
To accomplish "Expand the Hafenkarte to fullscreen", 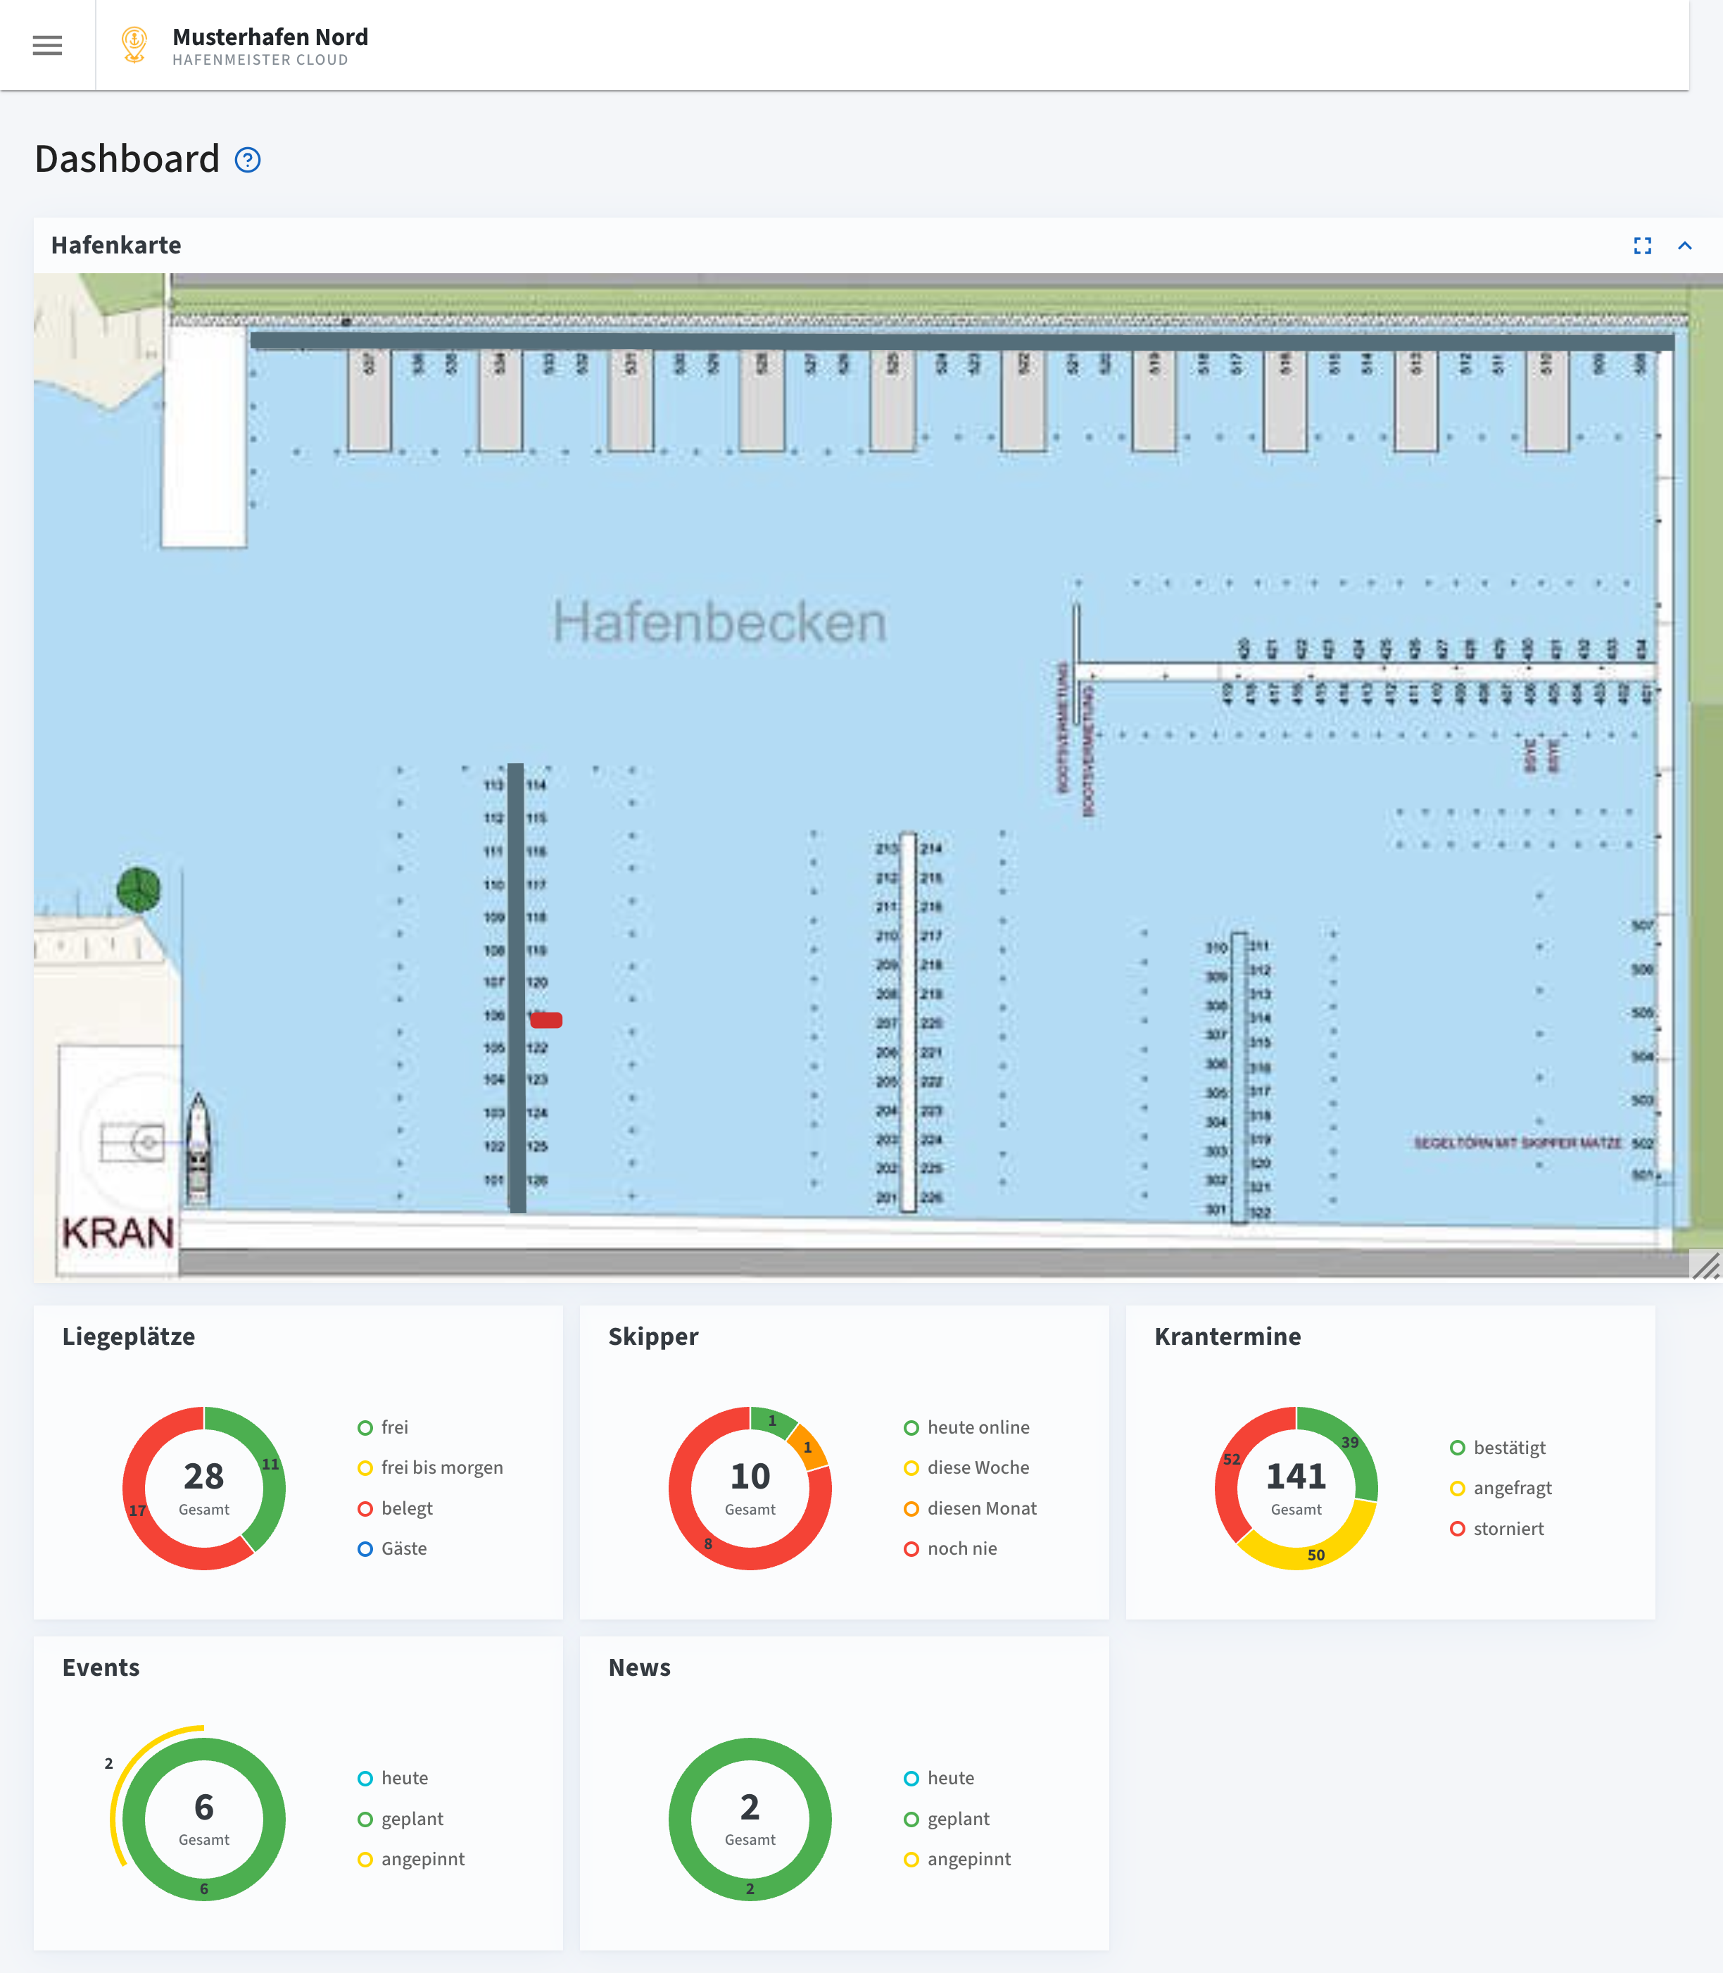I will 1642,245.
